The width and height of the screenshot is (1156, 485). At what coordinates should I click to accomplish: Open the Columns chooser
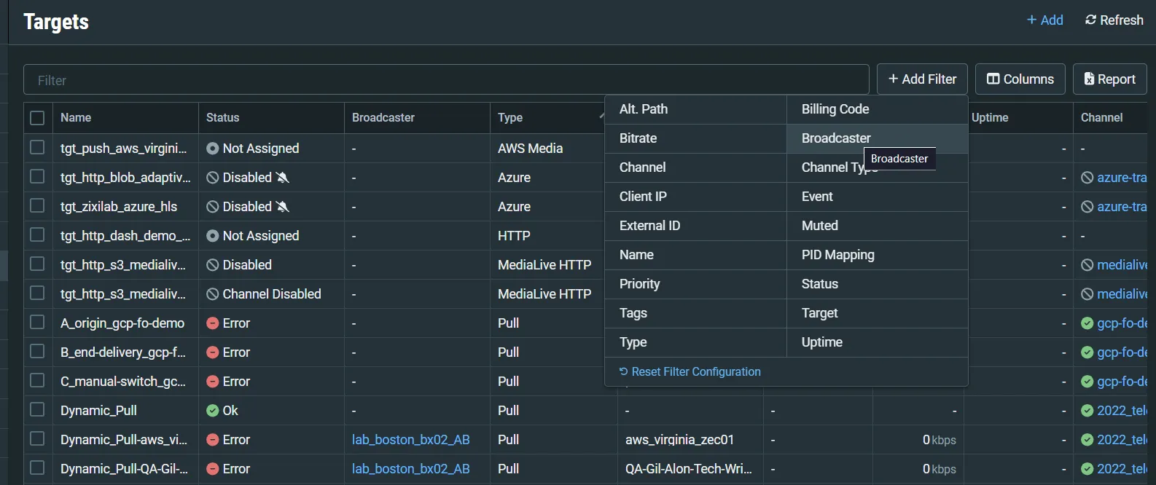(x=1020, y=79)
